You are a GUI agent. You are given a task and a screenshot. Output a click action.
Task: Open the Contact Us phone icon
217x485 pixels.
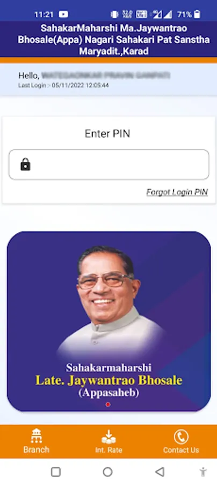[x=181, y=437]
